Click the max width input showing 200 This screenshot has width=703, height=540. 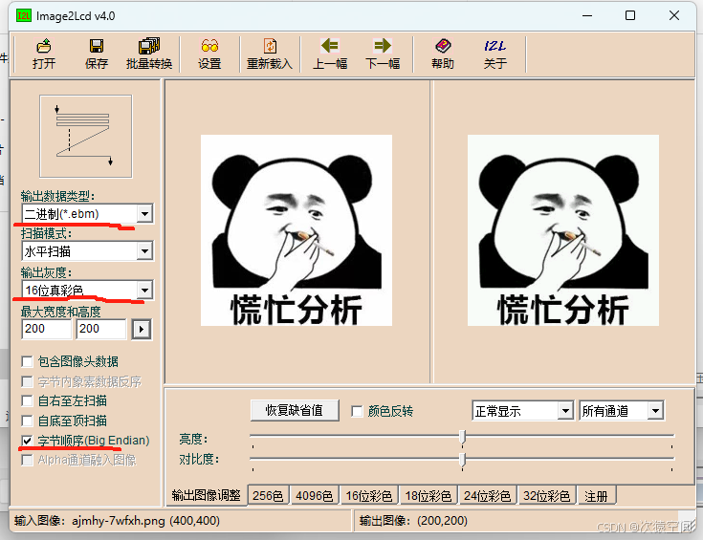(46, 329)
